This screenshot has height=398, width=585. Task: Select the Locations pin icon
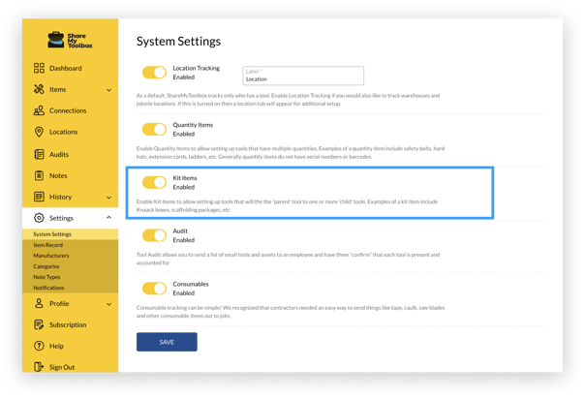39,133
